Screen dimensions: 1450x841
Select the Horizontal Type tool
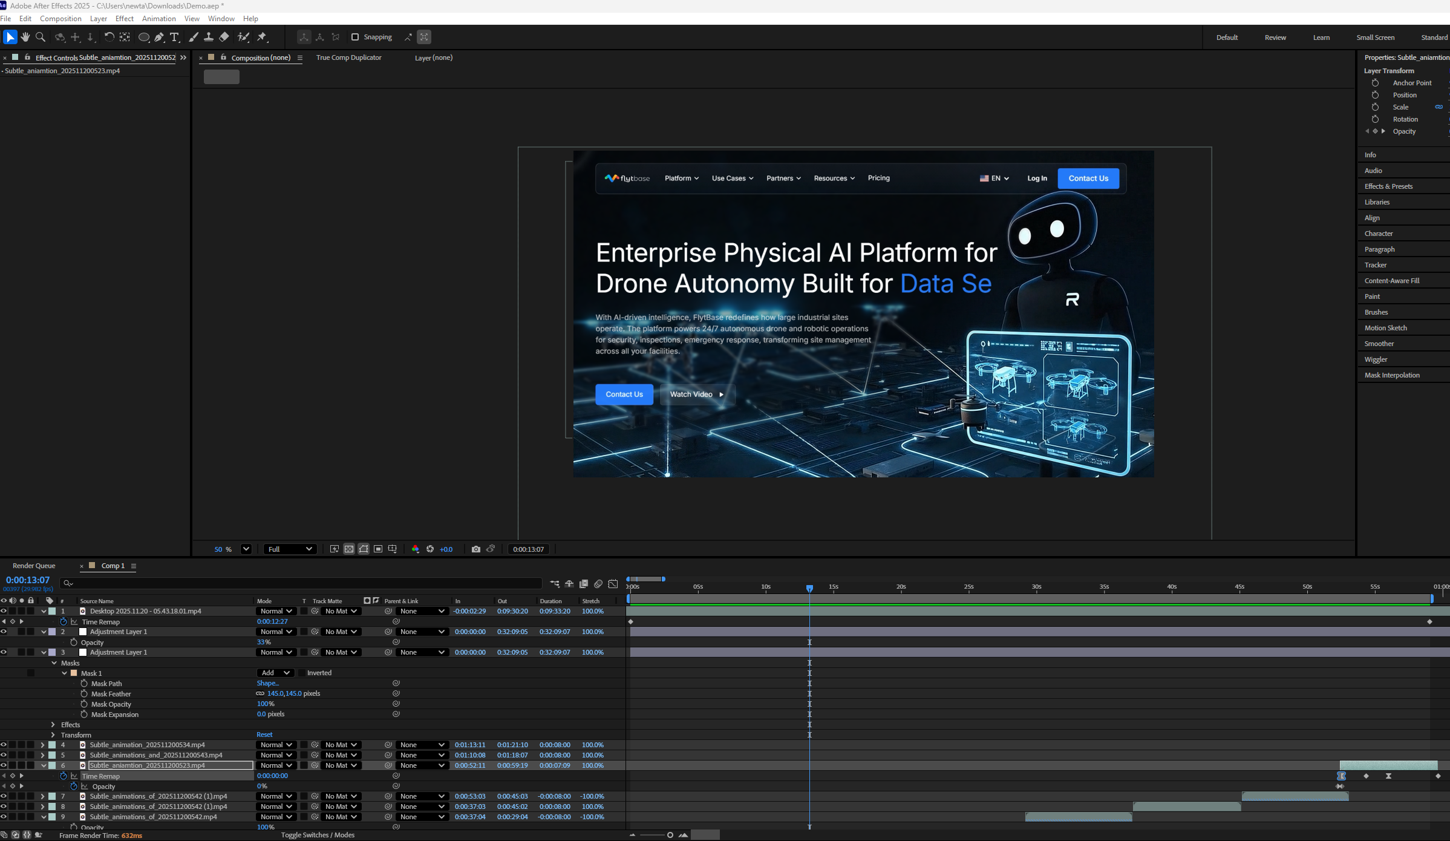pyautogui.click(x=175, y=38)
